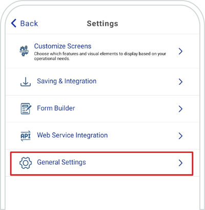Image resolution: width=205 pixels, height=210 pixels.
Task: Expand General Settings via right chevron
Action: click(180, 163)
